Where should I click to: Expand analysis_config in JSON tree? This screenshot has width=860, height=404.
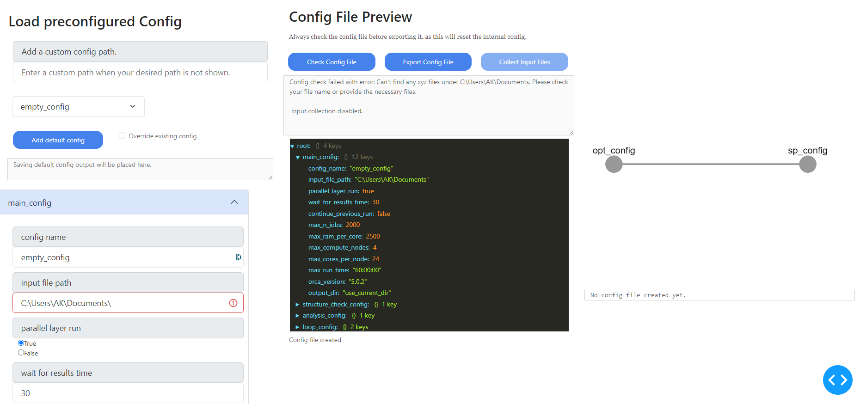298,316
